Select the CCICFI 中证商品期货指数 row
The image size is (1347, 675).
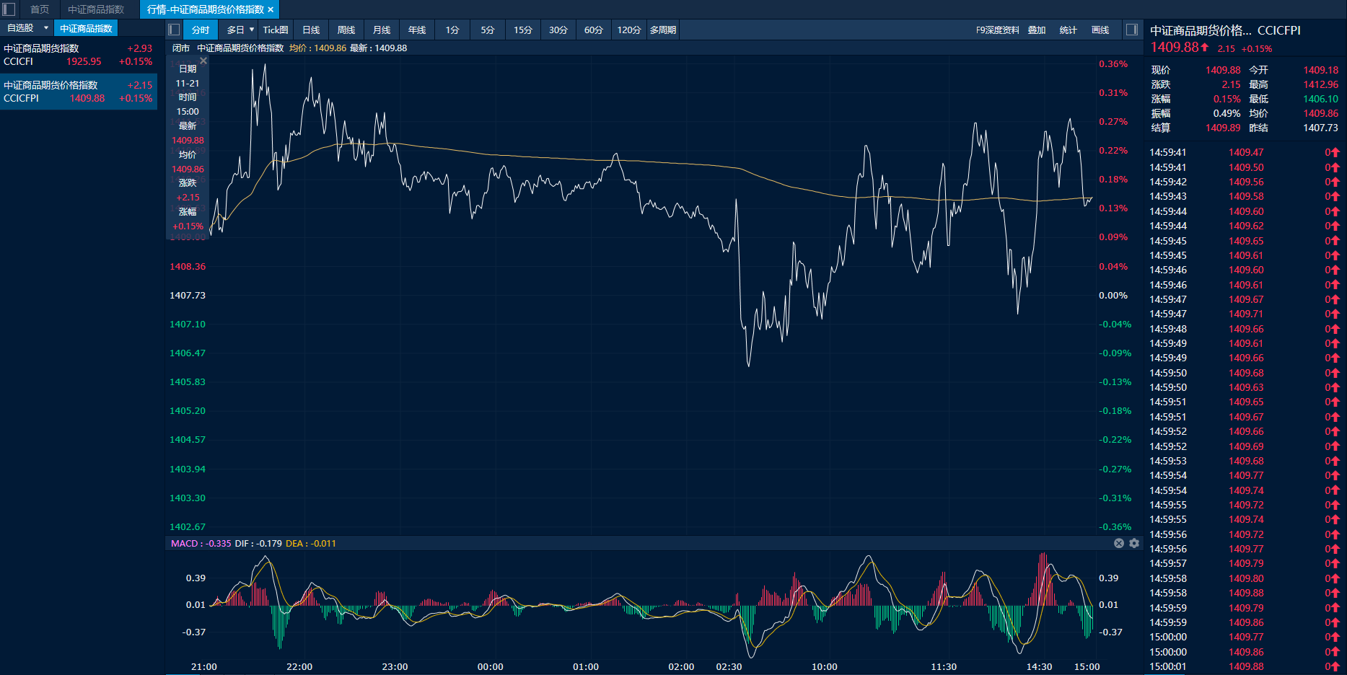click(x=78, y=55)
